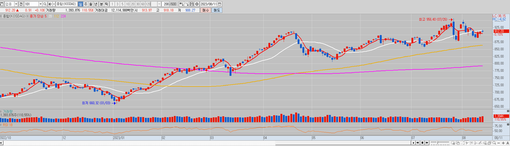Click the chart range selection icon
510x146 pixels.
[x=462, y=143]
